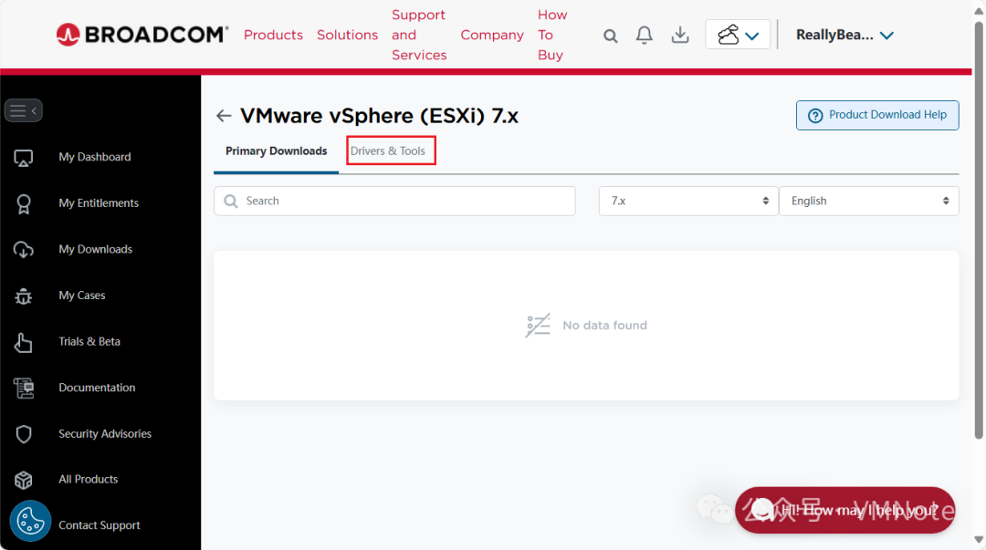The image size is (986, 550).
Task: Go to My Dashboard
Action: [95, 157]
